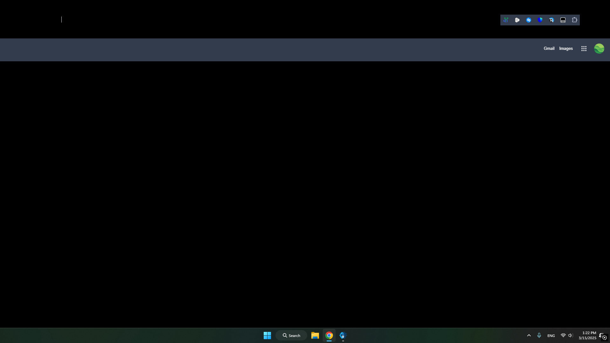610x343 pixels.
Task: Click the green Google account avatar
Action: pos(599,49)
